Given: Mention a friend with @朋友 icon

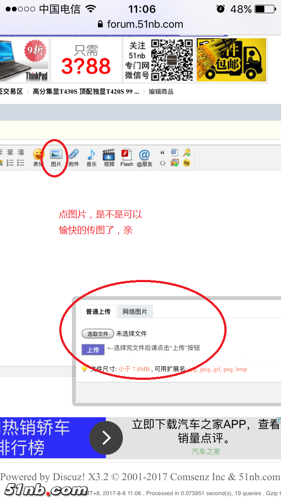Looking at the screenshot, I should [144, 157].
